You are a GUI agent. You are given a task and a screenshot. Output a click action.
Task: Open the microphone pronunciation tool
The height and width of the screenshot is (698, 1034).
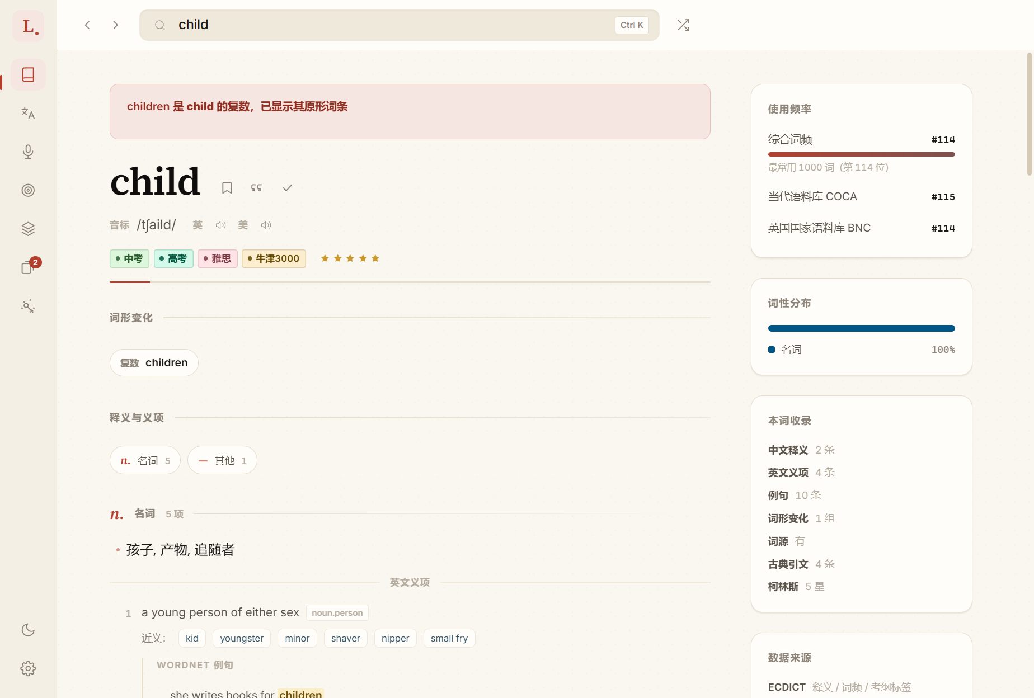(28, 152)
